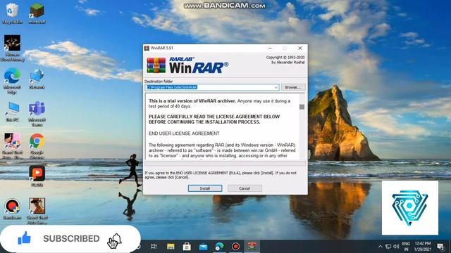The width and height of the screenshot is (451, 253).
Task: Open Microsoft Store from the taskbar
Action: point(187,247)
